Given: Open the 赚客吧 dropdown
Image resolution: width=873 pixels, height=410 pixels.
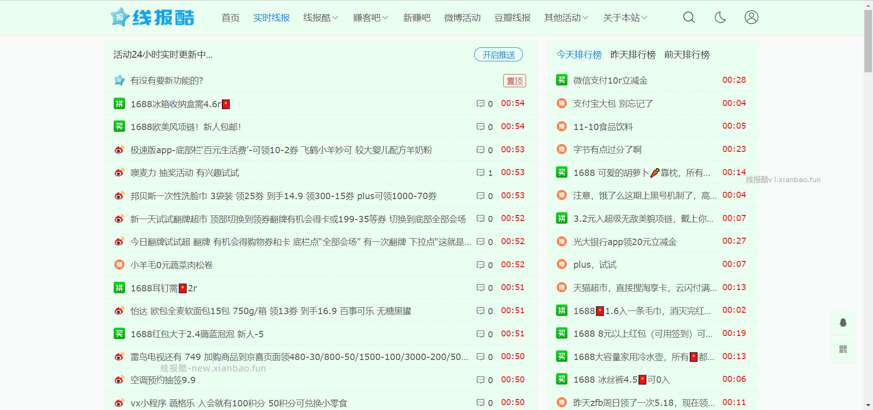Looking at the screenshot, I should (x=370, y=17).
